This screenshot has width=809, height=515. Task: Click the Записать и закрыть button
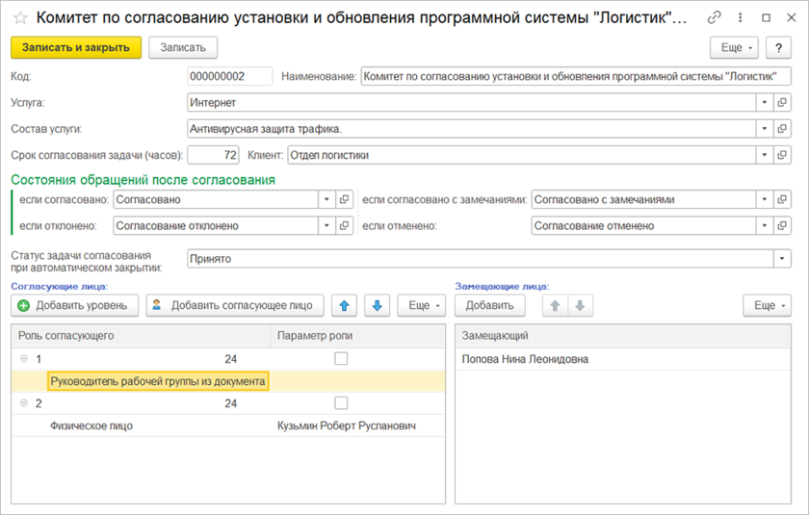click(76, 47)
